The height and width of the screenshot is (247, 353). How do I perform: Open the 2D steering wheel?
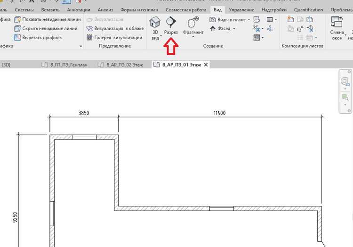coord(345,82)
